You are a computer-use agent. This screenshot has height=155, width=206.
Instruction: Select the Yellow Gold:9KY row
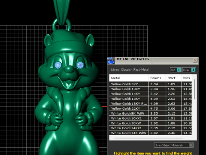(x=151, y=84)
